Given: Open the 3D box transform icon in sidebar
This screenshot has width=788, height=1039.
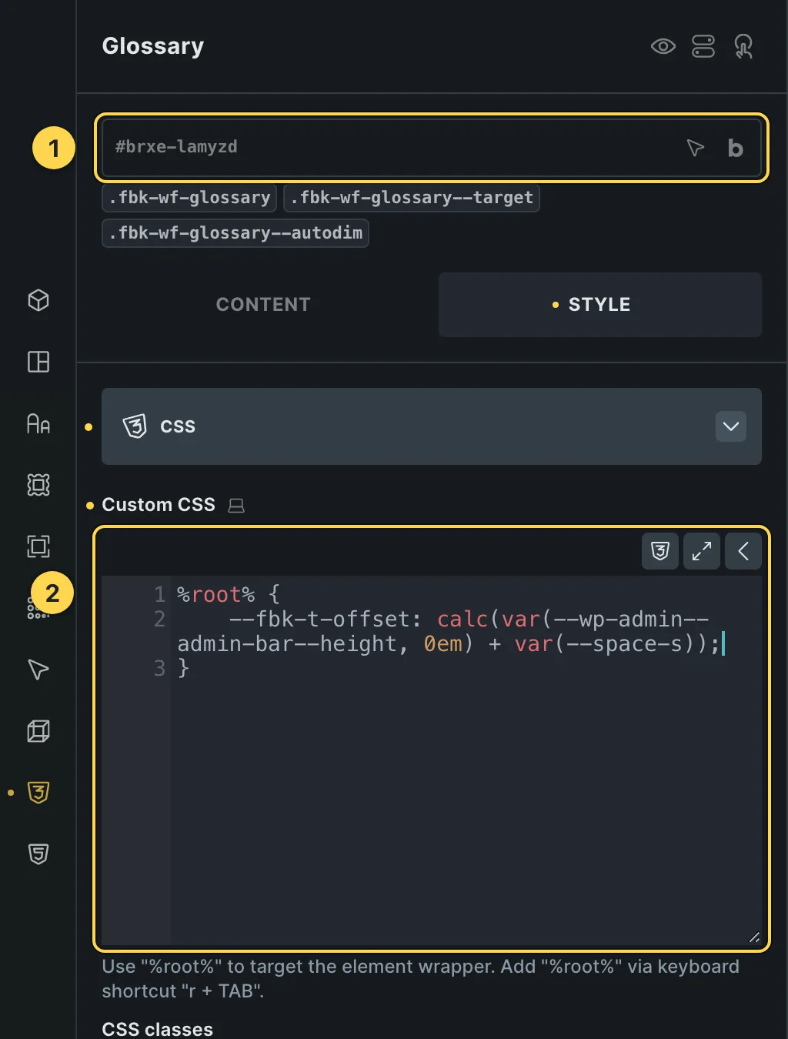Looking at the screenshot, I should 38,731.
